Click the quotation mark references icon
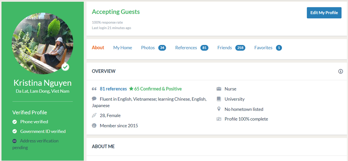The width and height of the screenshot is (348, 161). (x=94, y=89)
